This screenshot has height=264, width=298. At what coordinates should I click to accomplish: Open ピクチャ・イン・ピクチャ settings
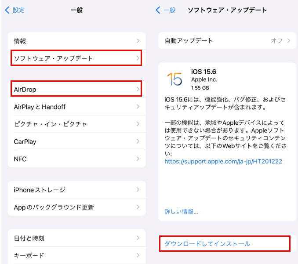pos(76,124)
